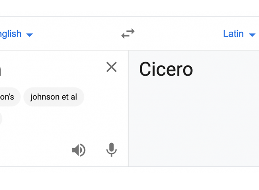Clear the source text with the X
The image size is (259, 190).
(x=112, y=67)
